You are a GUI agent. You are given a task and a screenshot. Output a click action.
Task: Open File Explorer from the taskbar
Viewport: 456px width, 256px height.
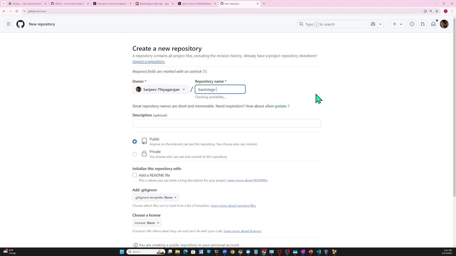point(177,252)
